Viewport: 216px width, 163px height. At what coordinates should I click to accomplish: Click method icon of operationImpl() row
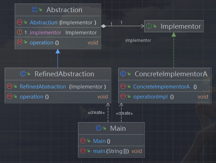coord(124,97)
